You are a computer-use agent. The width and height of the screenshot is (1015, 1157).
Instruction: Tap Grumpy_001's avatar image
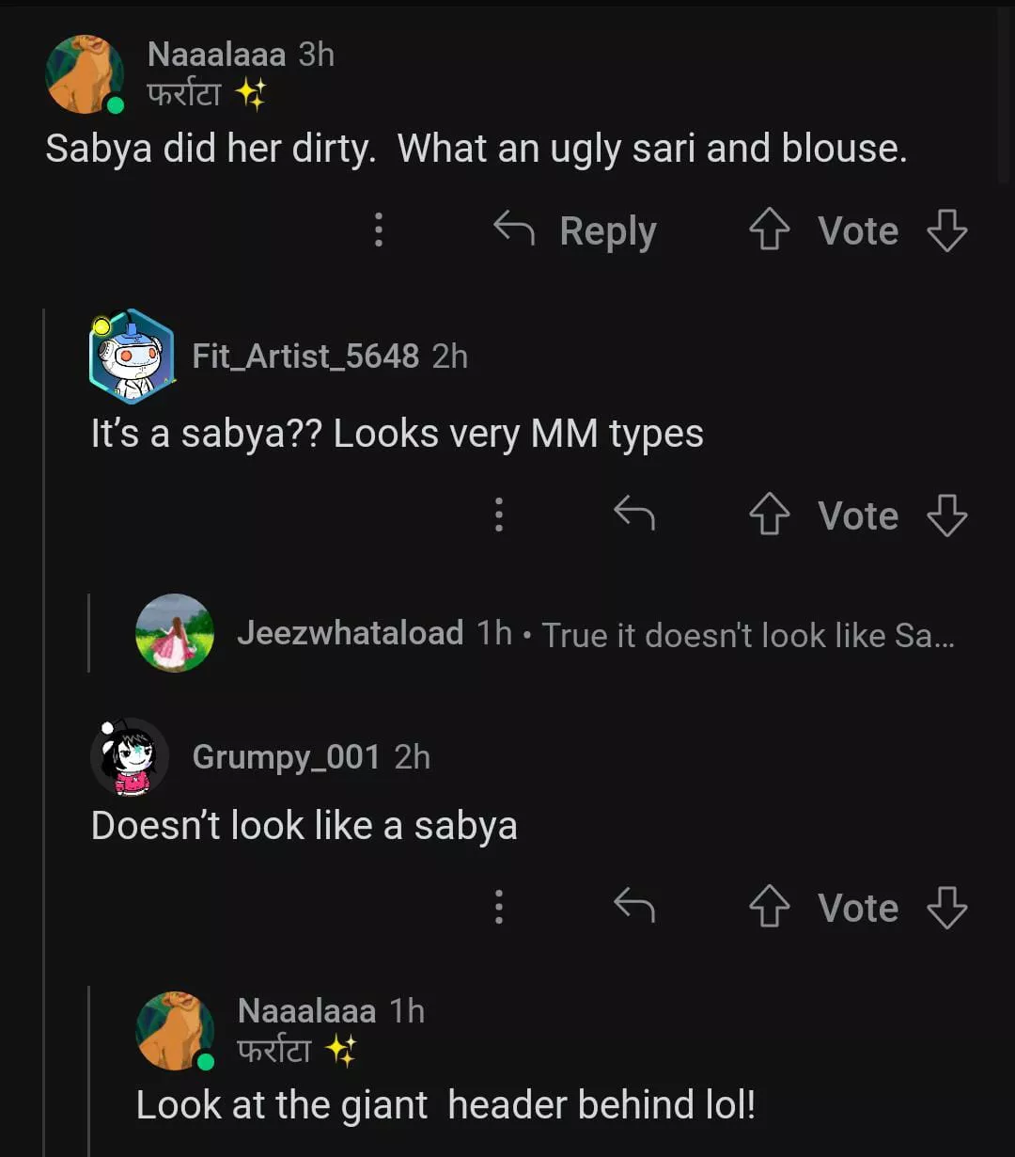130,757
